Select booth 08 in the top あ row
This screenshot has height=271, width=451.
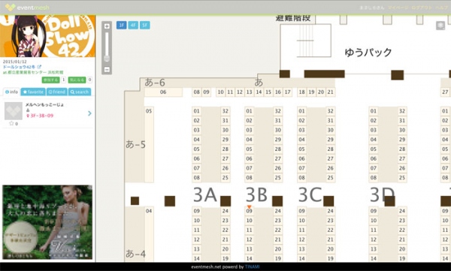pyautogui.click(x=196, y=92)
